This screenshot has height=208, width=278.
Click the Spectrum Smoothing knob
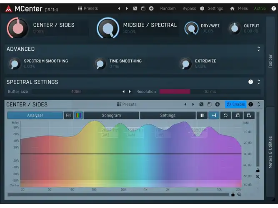click(x=15, y=64)
